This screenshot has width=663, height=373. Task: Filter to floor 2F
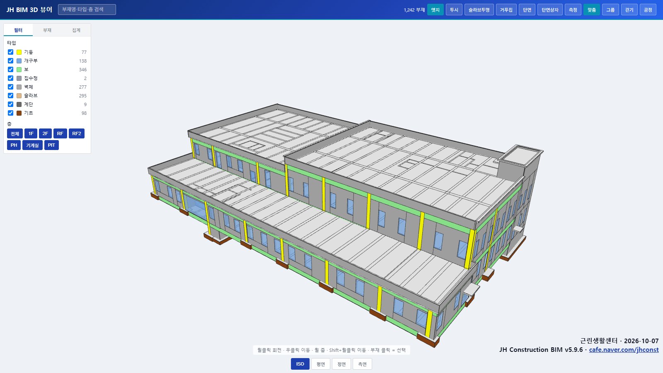[45, 133]
